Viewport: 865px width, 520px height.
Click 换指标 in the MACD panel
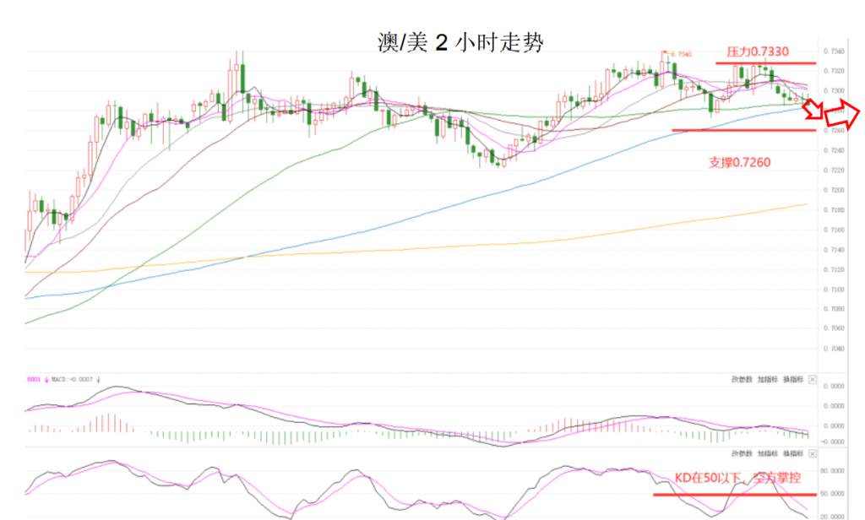tap(793, 379)
